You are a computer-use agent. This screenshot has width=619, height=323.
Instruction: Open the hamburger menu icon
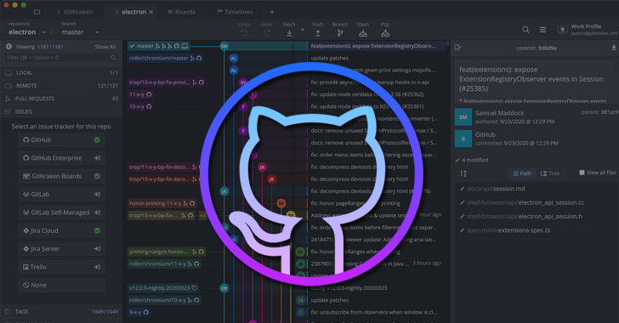click(542, 30)
